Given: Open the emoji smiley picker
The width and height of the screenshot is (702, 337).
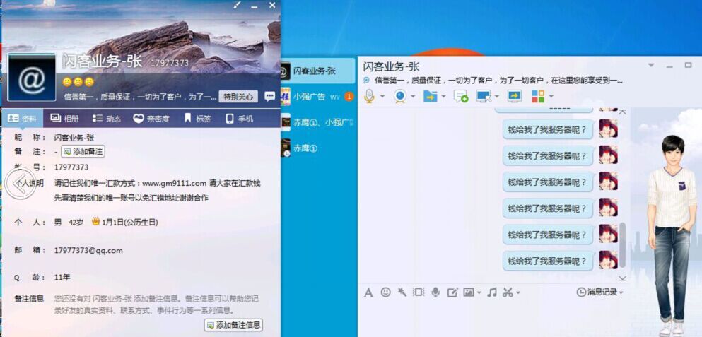Looking at the screenshot, I should coord(385,292).
